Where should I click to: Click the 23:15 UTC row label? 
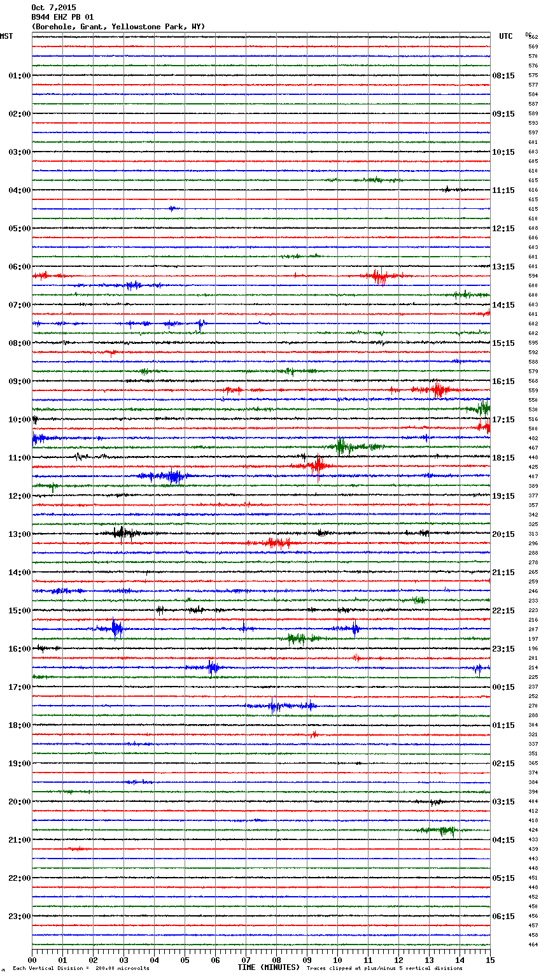point(503,649)
